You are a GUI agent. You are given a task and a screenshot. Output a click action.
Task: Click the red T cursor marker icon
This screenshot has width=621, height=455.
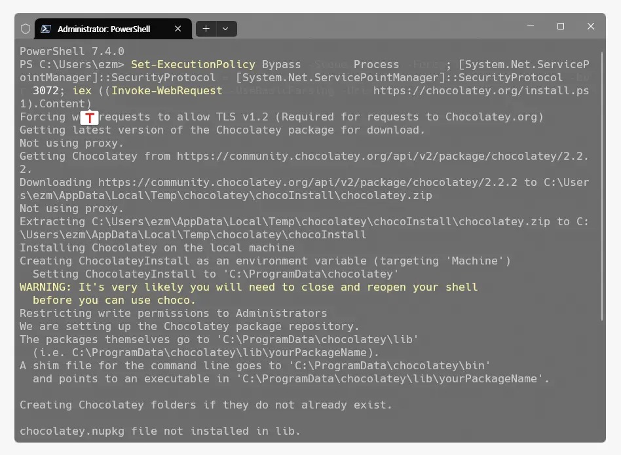90,118
